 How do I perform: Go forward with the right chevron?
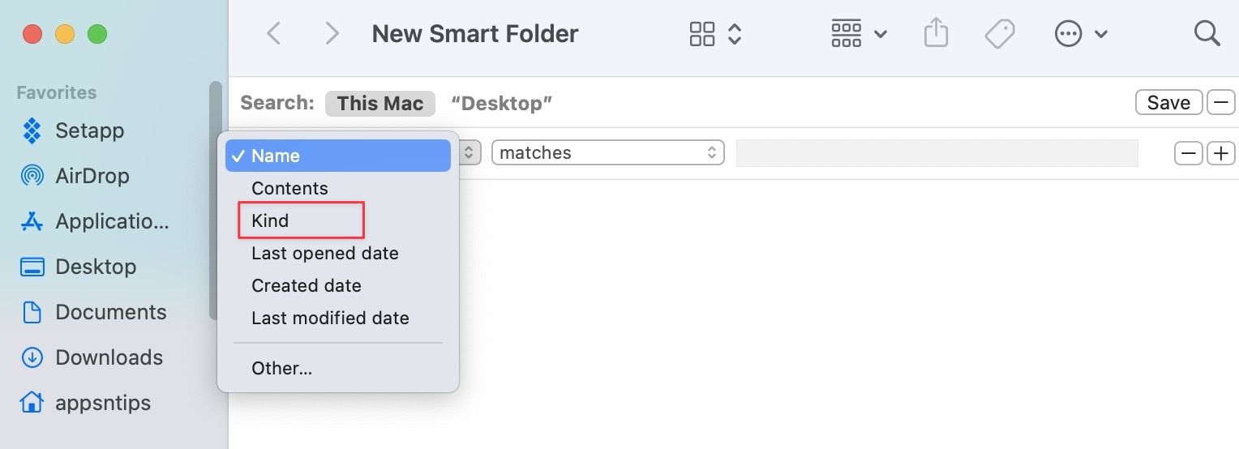pyautogui.click(x=331, y=34)
